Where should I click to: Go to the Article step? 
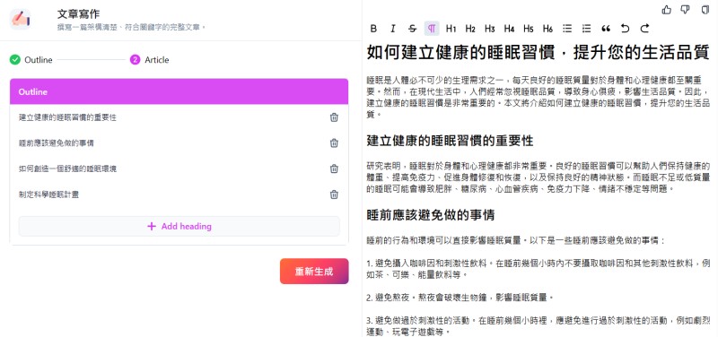(150, 60)
